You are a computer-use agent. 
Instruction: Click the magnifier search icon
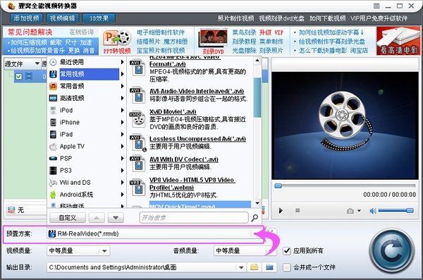[255, 218]
